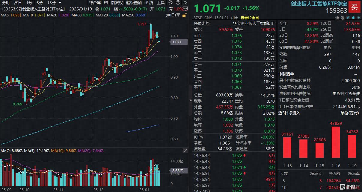Collapse side panel via divider arrow
This screenshot has height=192, width=362.
(190, 101)
